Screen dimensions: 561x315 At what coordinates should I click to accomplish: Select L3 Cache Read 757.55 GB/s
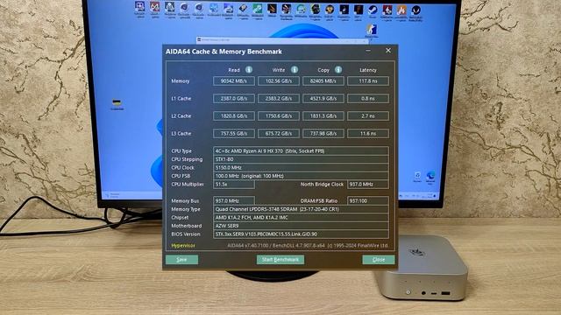point(234,134)
